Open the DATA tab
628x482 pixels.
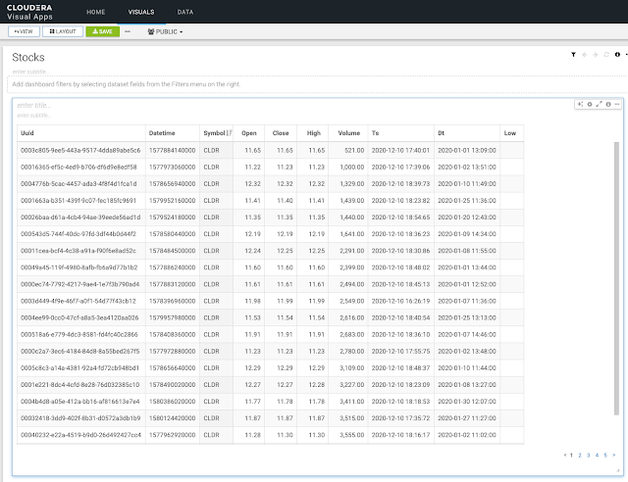184,12
